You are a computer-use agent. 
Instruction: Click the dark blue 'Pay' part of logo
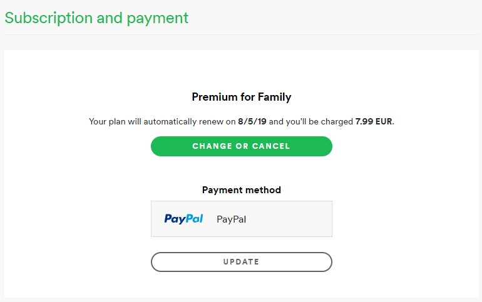pyautogui.click(x=174, y=219)
